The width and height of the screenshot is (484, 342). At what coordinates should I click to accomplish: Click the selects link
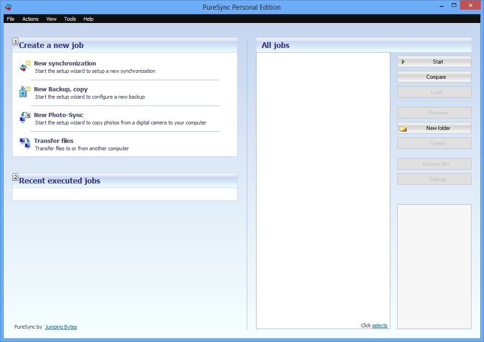click(380, 325)
